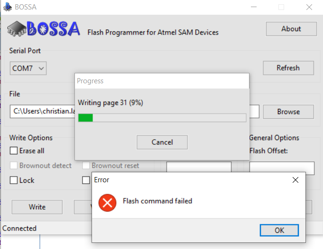Close the BOSSA main window

tap(309, 7)
